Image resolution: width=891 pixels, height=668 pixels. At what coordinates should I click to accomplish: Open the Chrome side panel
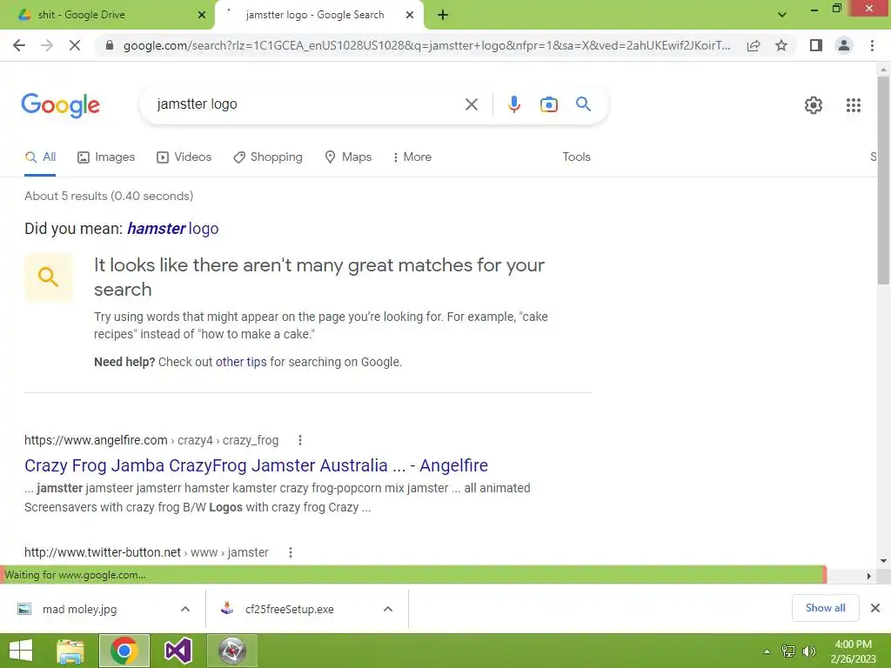[x=816, y=45]
